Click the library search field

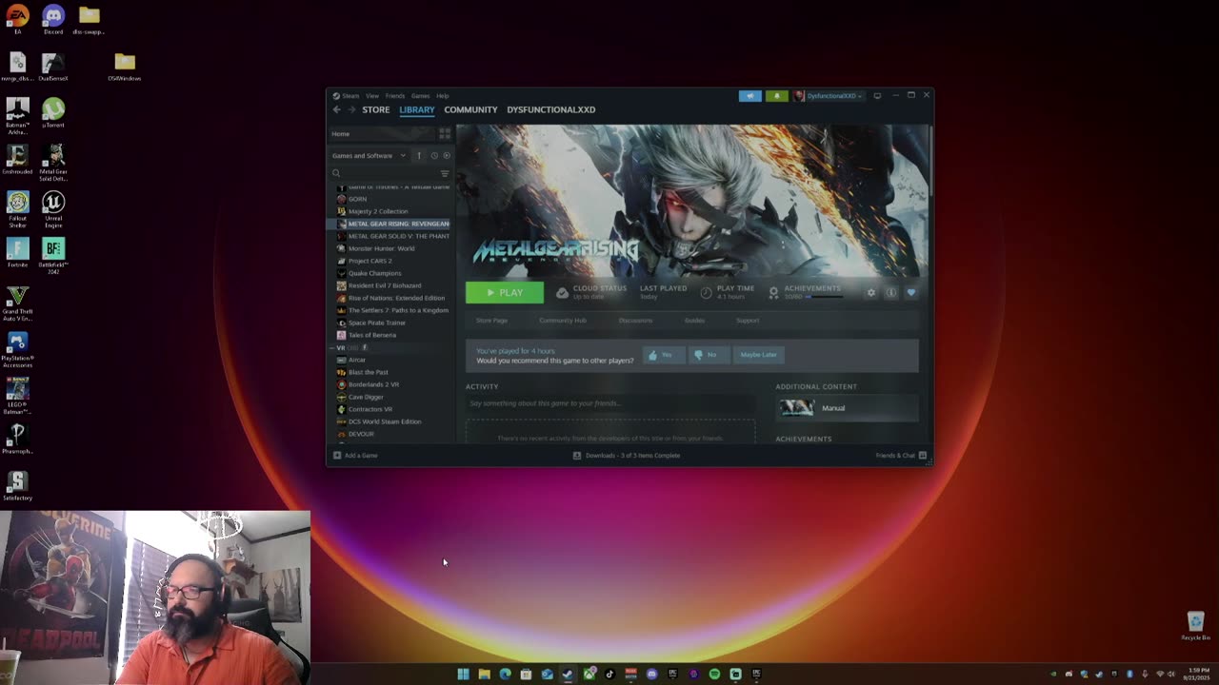(384, 173)
